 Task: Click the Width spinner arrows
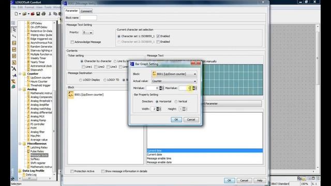tap(158, 109)
